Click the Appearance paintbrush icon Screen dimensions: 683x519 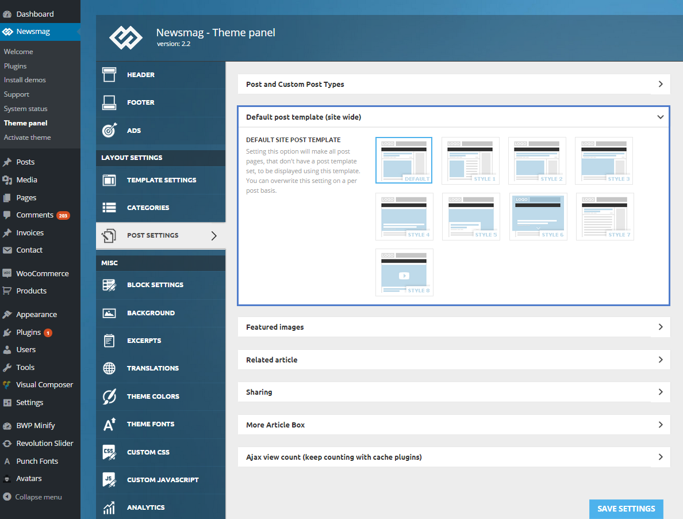pyautogui.click(x=7, y=315)
